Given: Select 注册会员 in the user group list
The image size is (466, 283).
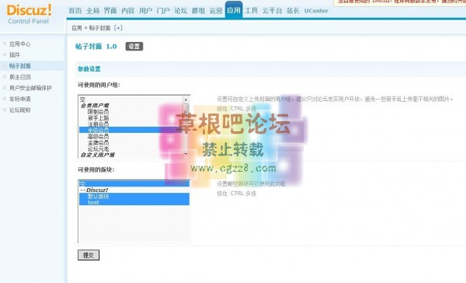Looking at the screenshot, I should 98,124.
